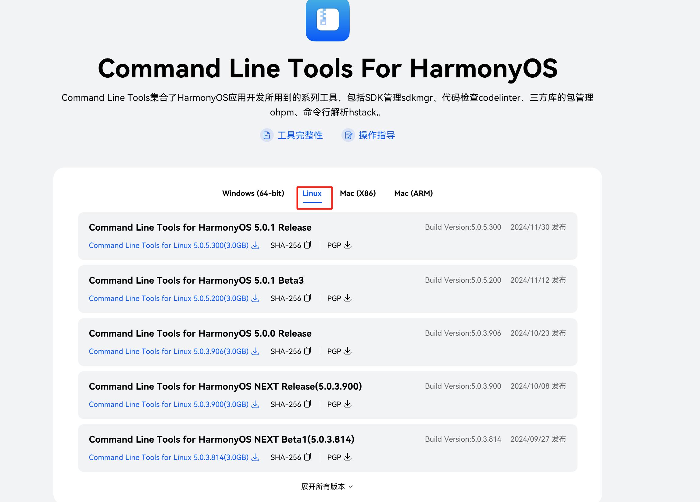Expand all versions with 展开所有版本
Screen dimensions: 700x502
327,486
